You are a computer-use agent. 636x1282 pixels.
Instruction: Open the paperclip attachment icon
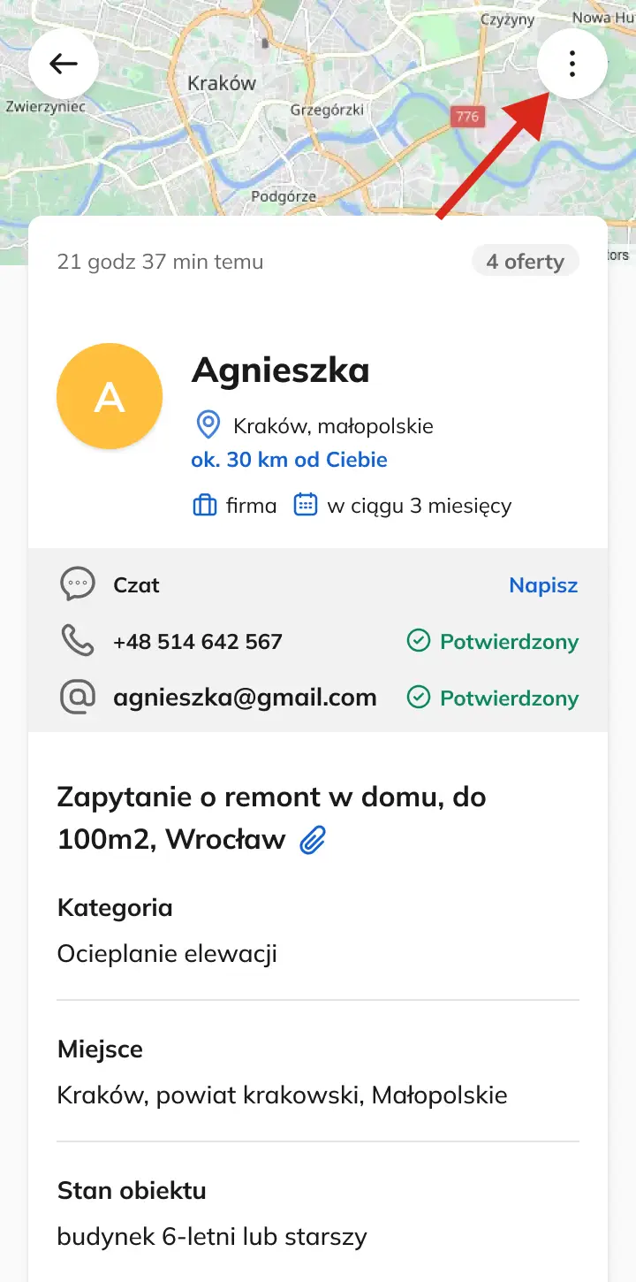pyautogui.click(x=313, y=840)
